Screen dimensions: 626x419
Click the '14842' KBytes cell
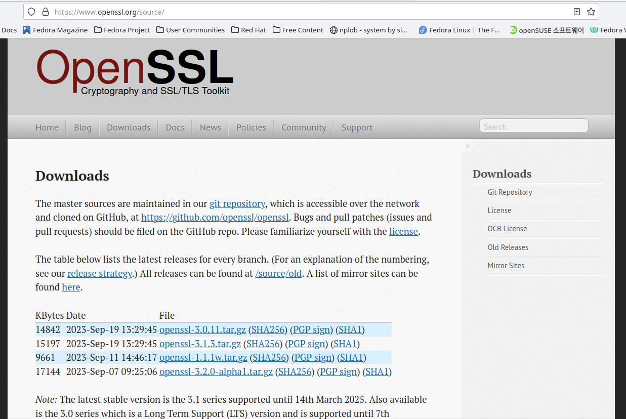pos(48,330)
